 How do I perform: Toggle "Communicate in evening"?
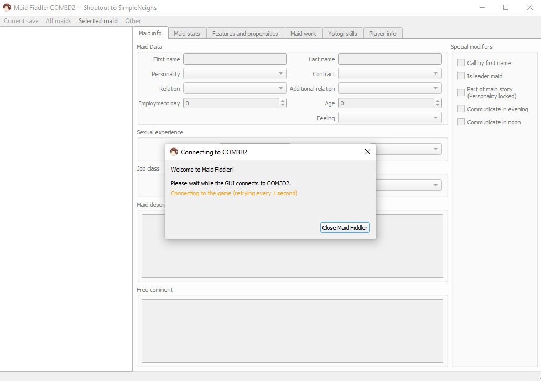pyautogui.click(x=461, y=109)
